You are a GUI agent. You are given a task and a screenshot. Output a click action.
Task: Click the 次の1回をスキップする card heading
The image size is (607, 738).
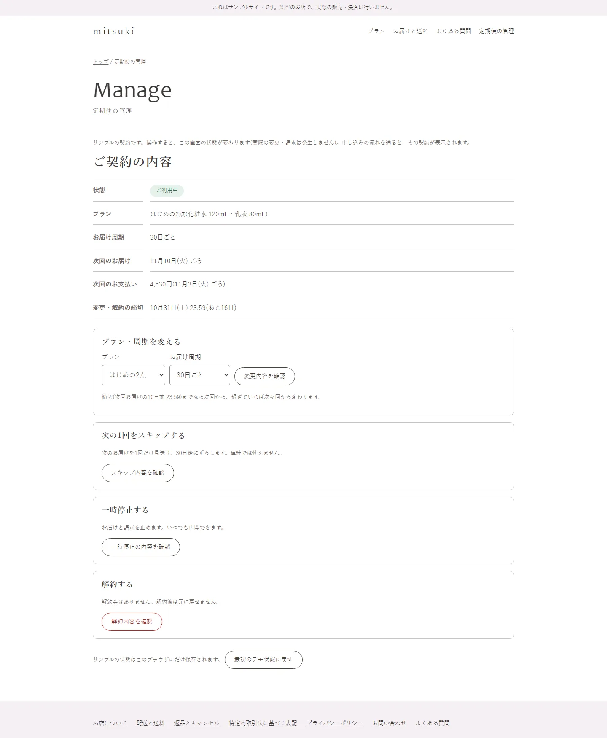click(143, 435)
